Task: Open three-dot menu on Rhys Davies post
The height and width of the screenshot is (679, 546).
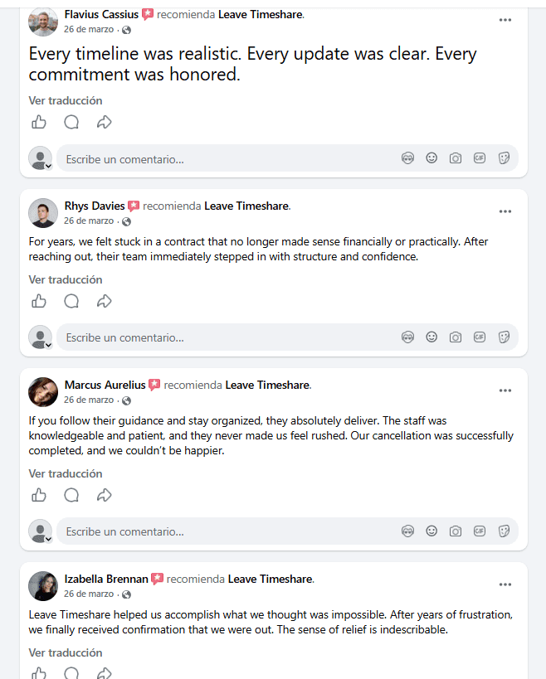Action: click(505, 211)
